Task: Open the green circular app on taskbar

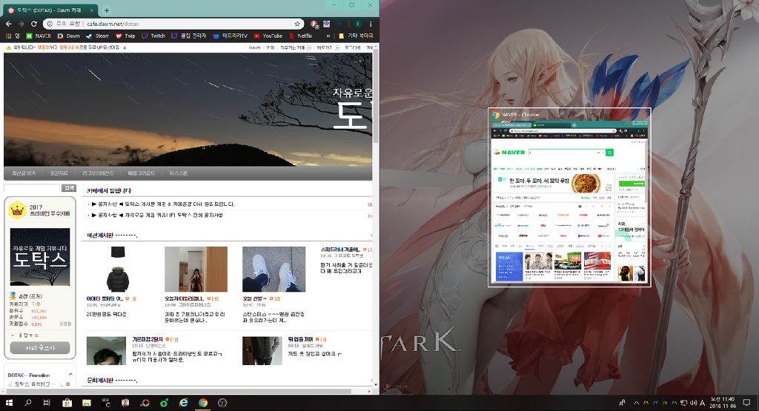Action: [x=164, y=403]
